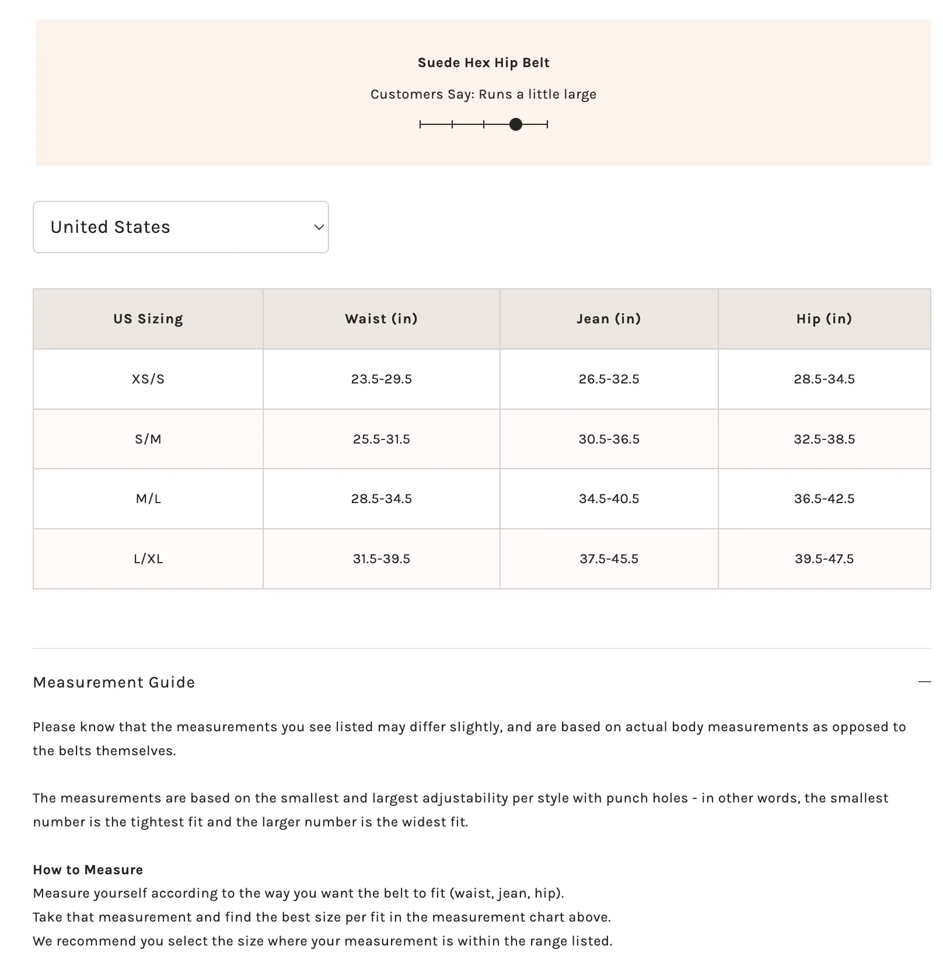943x956 pixels.
Task: Click the 36.5-42.5 hip cell
Action: tap(825, 499)
